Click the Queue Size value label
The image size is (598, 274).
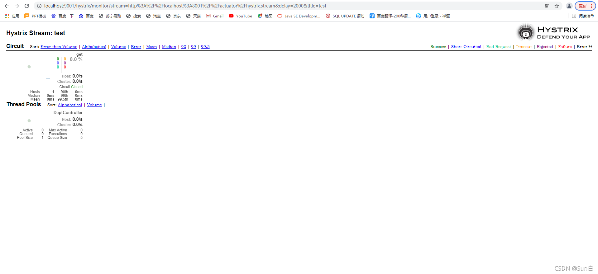[57, 138]
